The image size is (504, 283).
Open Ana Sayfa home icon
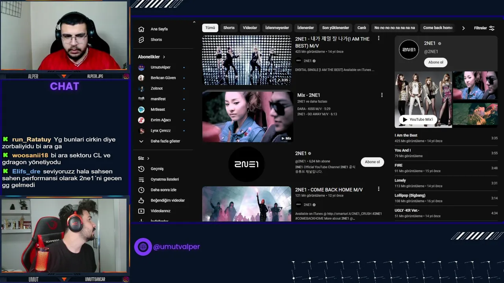tap(141, 29)
